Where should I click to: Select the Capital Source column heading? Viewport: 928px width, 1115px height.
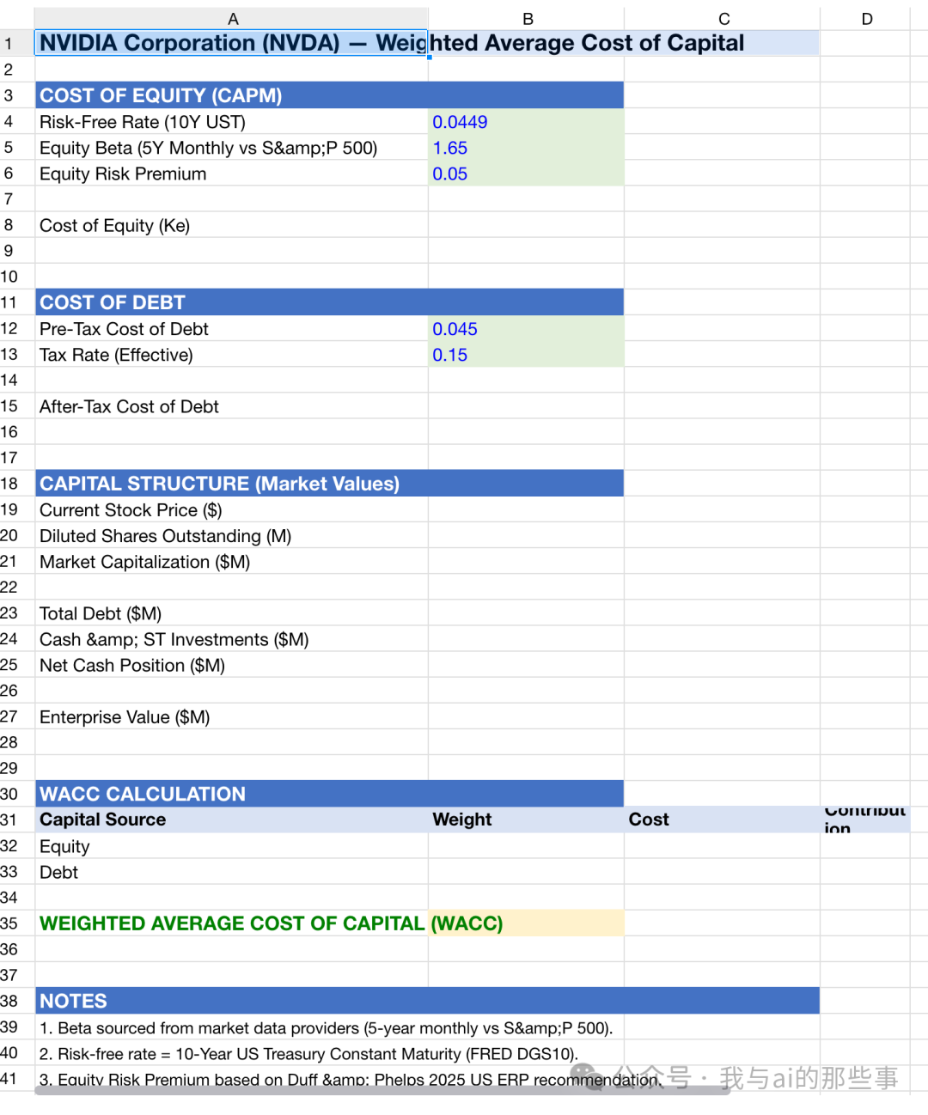point(231,819)
